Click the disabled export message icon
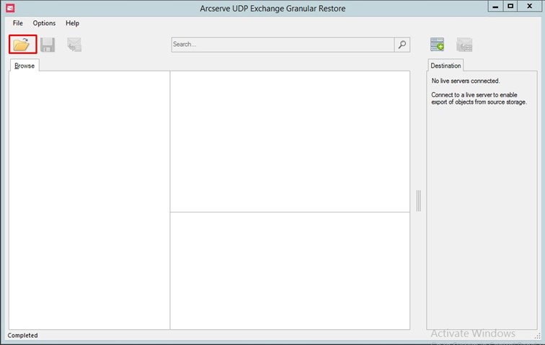 point(74,45)
